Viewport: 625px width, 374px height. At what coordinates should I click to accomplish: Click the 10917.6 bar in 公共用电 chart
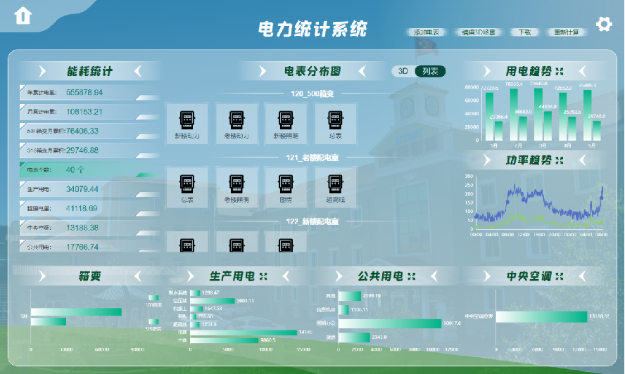pos(390,323)
